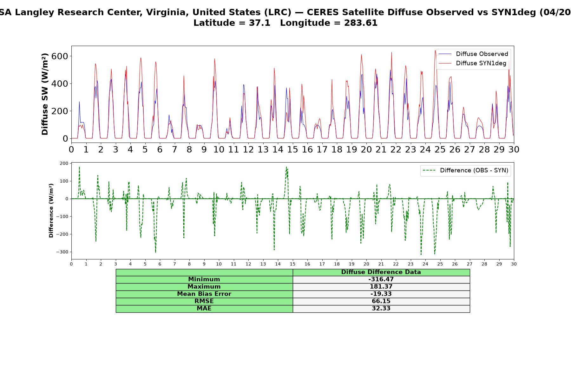Select the blue Diffuse Observed legend line
Screen dimensions: 571x381
[445, 54]
